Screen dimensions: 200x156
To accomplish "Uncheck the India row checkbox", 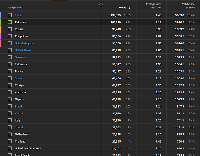I will [10, 15].
